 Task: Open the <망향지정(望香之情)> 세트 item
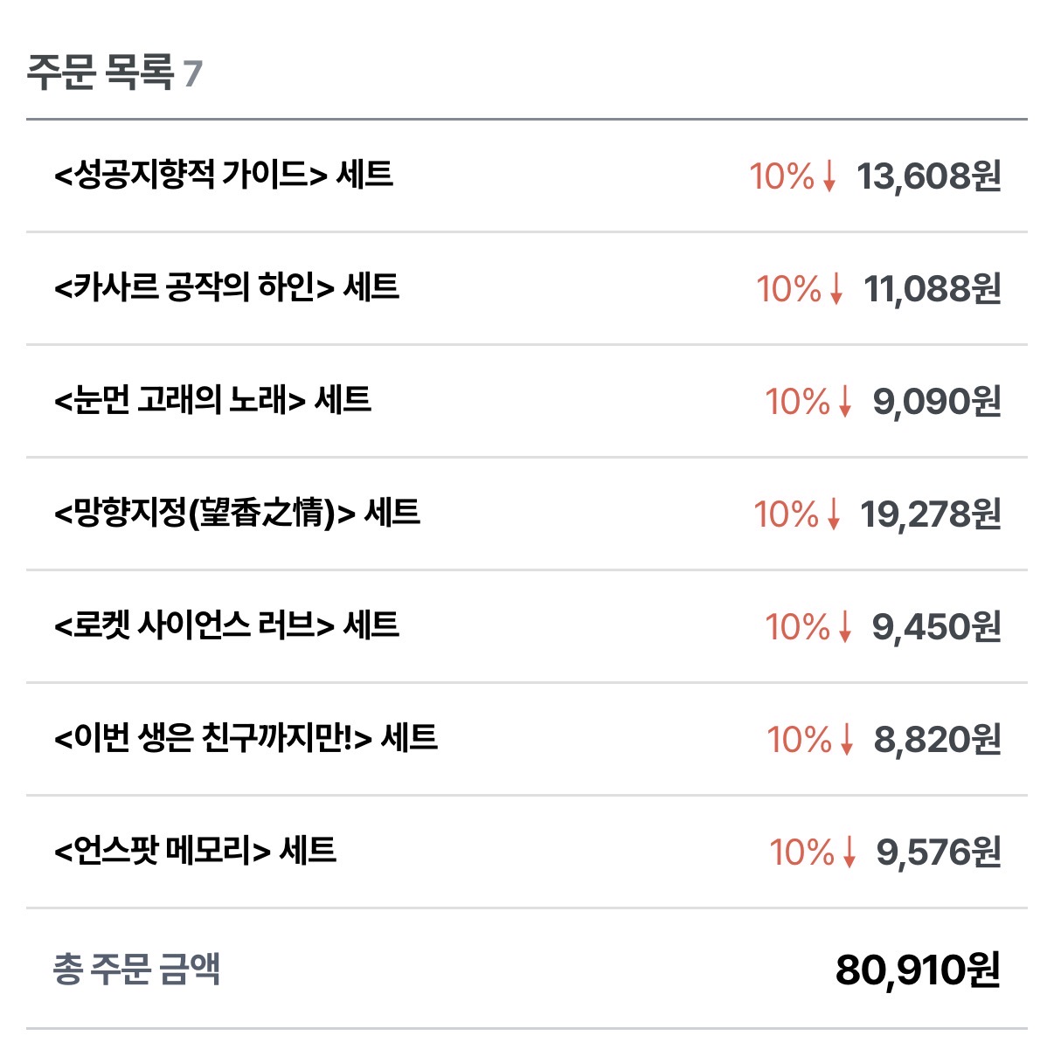(238, 513)
